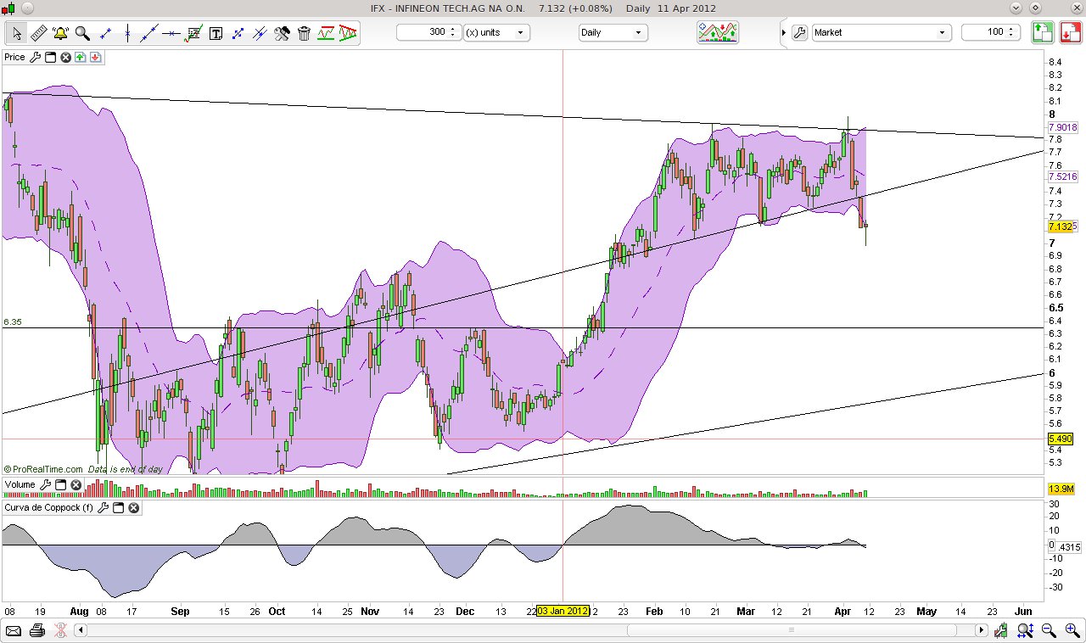Open the indicators and tools wrench settings
The width and height of the screenshot is (1086, 643).
[x=282, y=32]
